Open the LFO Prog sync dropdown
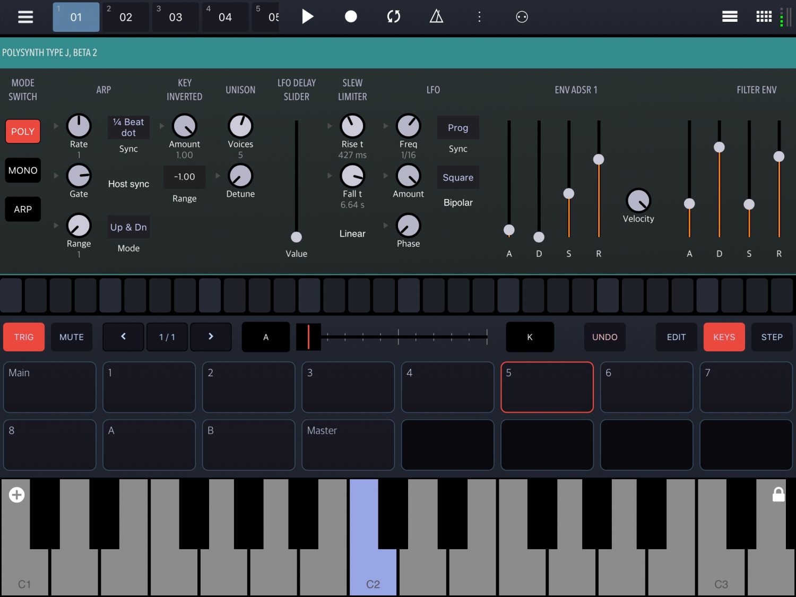Image resolution: width=796 pixels, height=597 pixels. [x=458, y=127]
